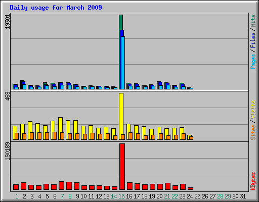Click the yellow "Visits" legend label

click(x=253, y=110)
